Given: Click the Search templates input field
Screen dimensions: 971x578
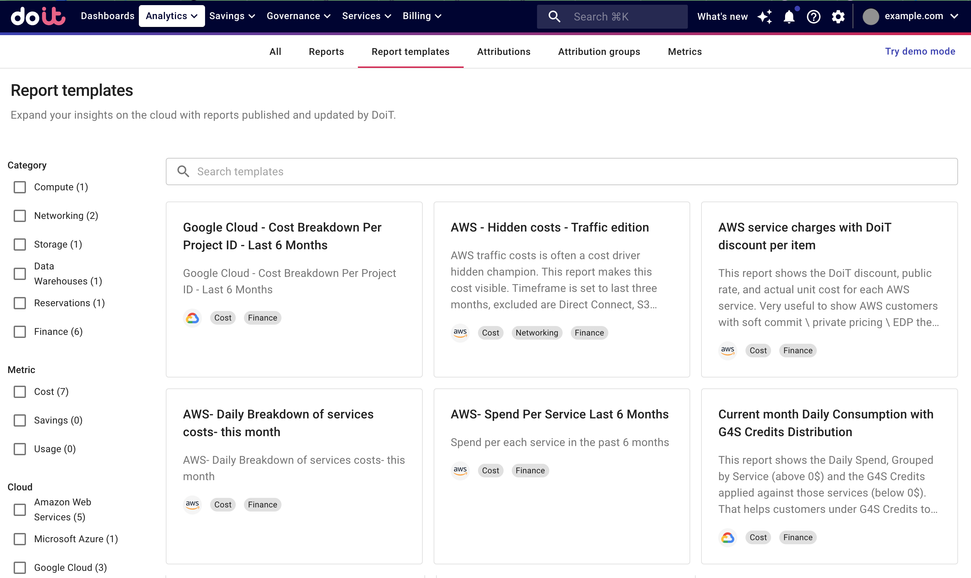Looking at the screenshot, I should pos(562,172).
